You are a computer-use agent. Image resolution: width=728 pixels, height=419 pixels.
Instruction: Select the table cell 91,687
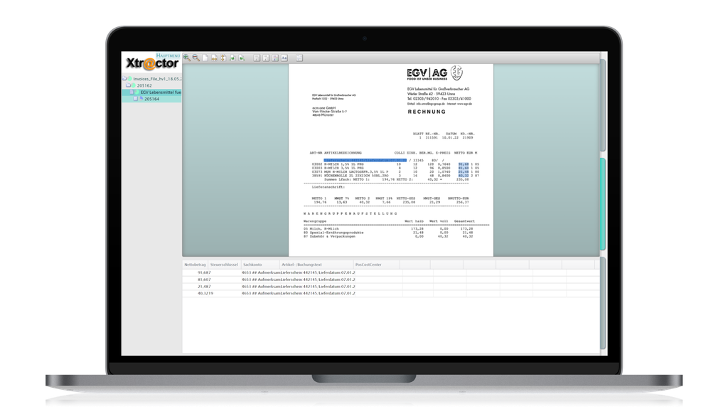coord(204,272)
